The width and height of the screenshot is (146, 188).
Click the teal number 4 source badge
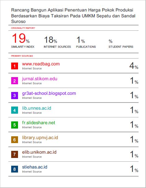pos(15,110)
